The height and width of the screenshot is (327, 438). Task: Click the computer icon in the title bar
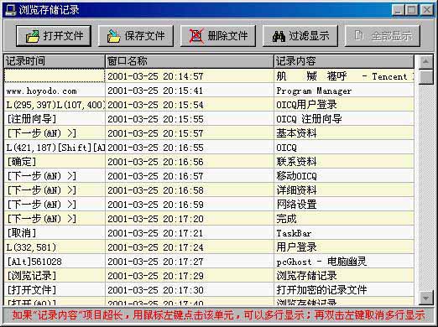11,10
